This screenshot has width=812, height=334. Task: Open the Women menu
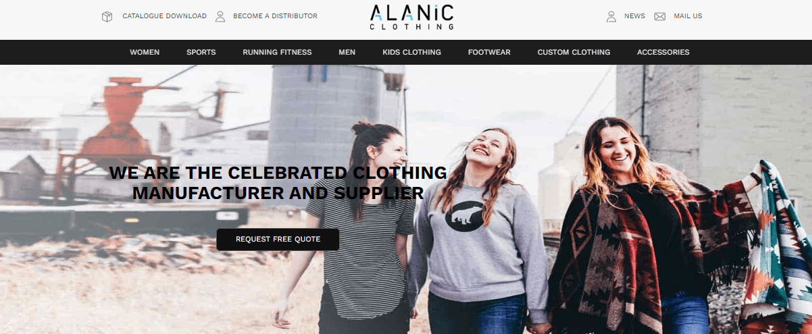click(145, 52)
